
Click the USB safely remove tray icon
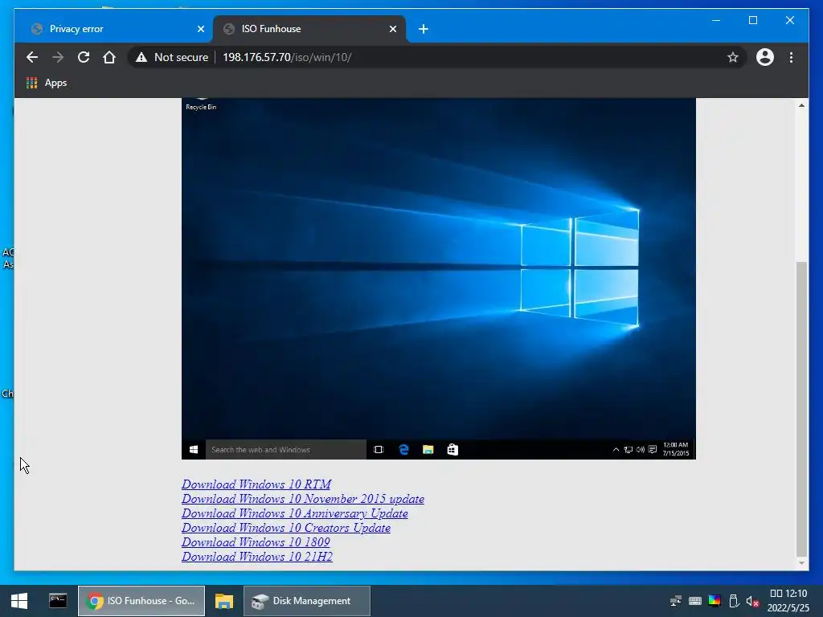coord(734,601)
